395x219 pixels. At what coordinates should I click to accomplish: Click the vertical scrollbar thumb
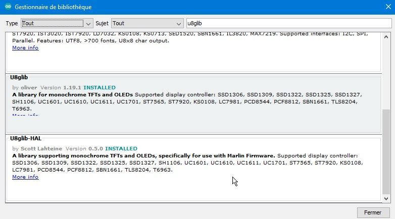coord(386,151)
